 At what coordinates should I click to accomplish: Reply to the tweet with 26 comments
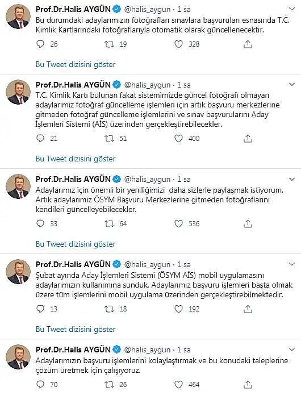click(40, 44)
